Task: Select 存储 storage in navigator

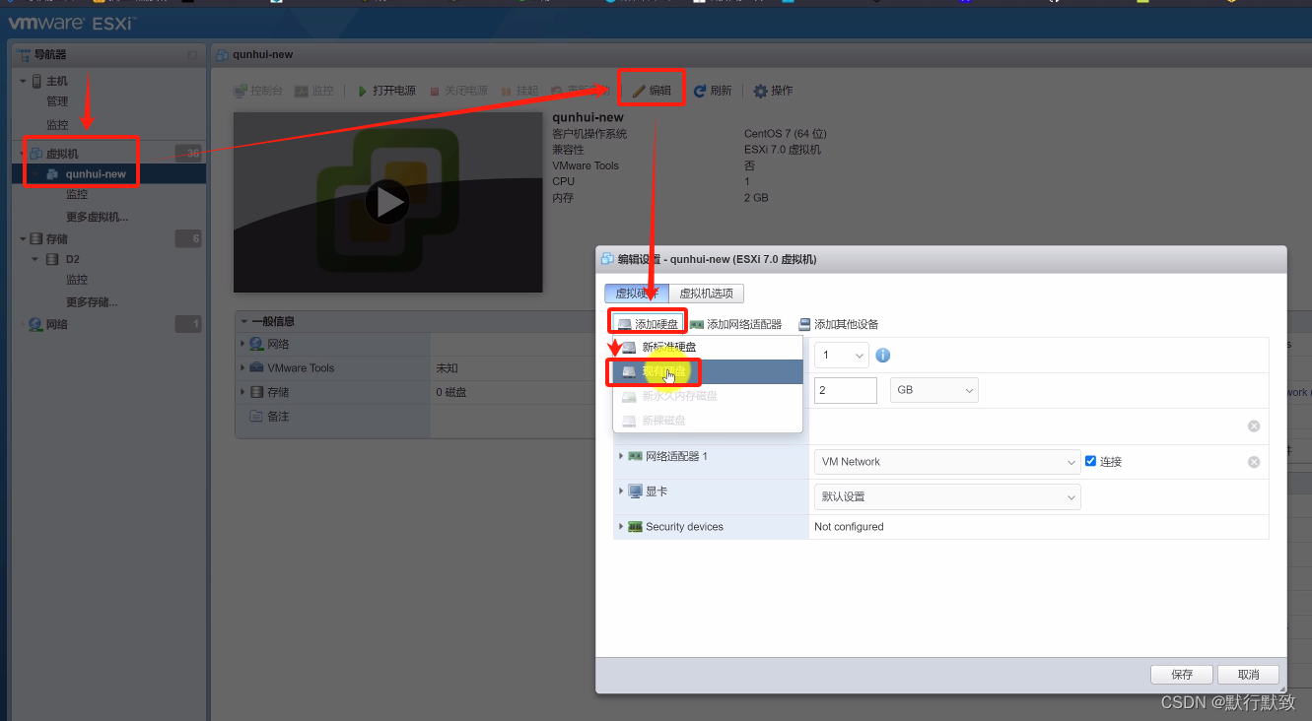Action: pos(57,238)
